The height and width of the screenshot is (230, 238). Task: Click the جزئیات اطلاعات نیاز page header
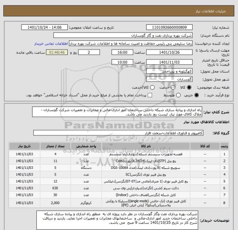(x=211, y=12)
